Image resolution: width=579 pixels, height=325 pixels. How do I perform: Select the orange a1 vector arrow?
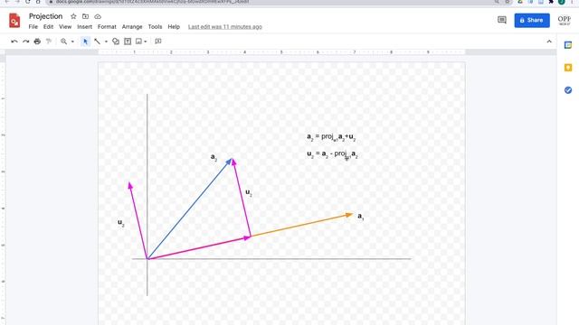(302, 225)
